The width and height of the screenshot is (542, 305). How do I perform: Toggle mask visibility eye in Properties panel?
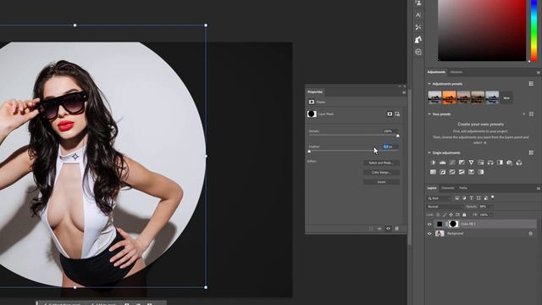388,229
